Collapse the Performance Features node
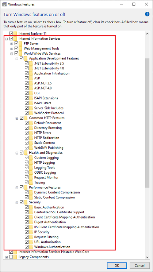153x272 pixels. 17,188
